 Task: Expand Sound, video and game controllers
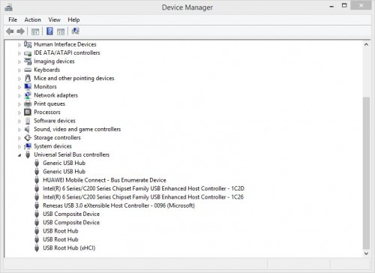tap(19, 130)
